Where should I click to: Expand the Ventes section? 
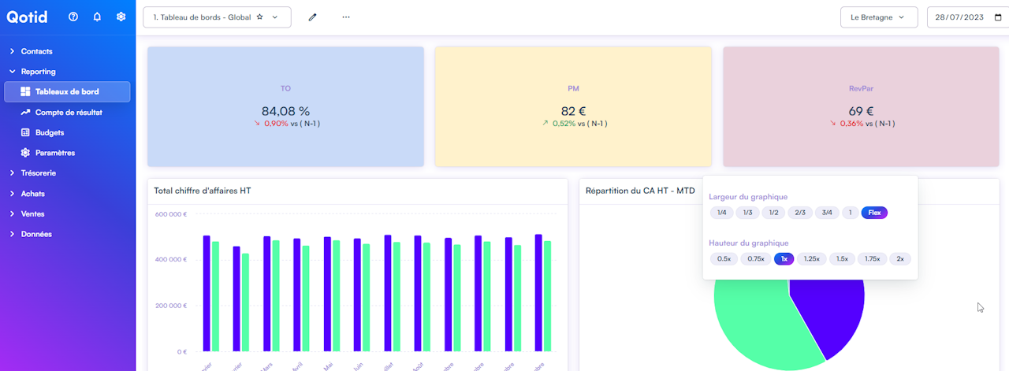click(x=32, y=213)
